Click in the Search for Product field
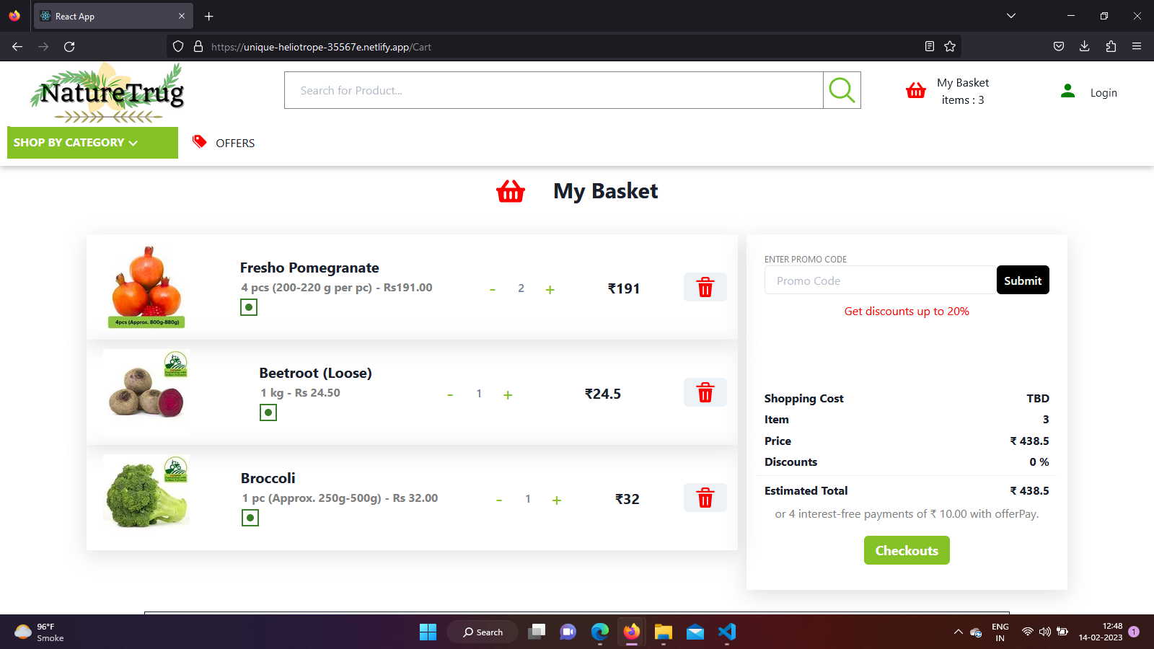 point(554,90)
